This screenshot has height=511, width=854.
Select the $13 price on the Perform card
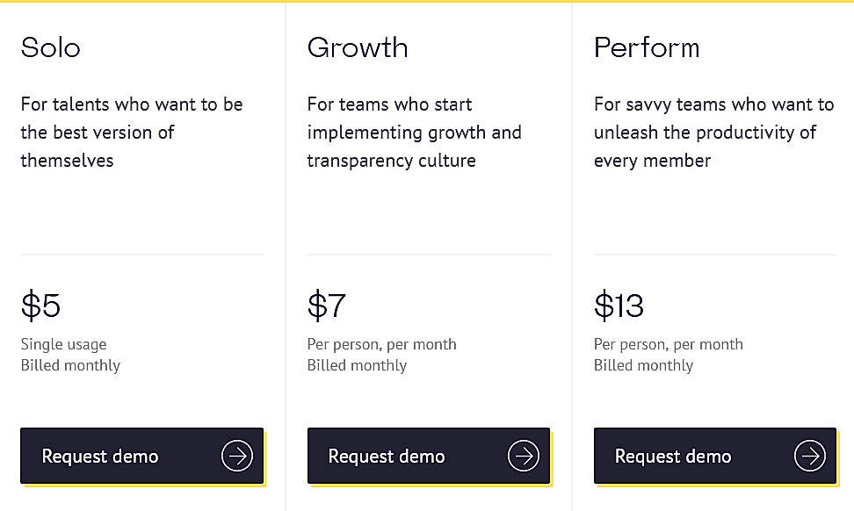[x=619, y=306]
